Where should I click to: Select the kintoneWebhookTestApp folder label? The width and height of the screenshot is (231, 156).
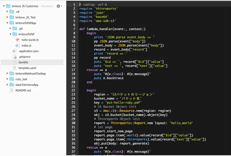click(31, 74)
